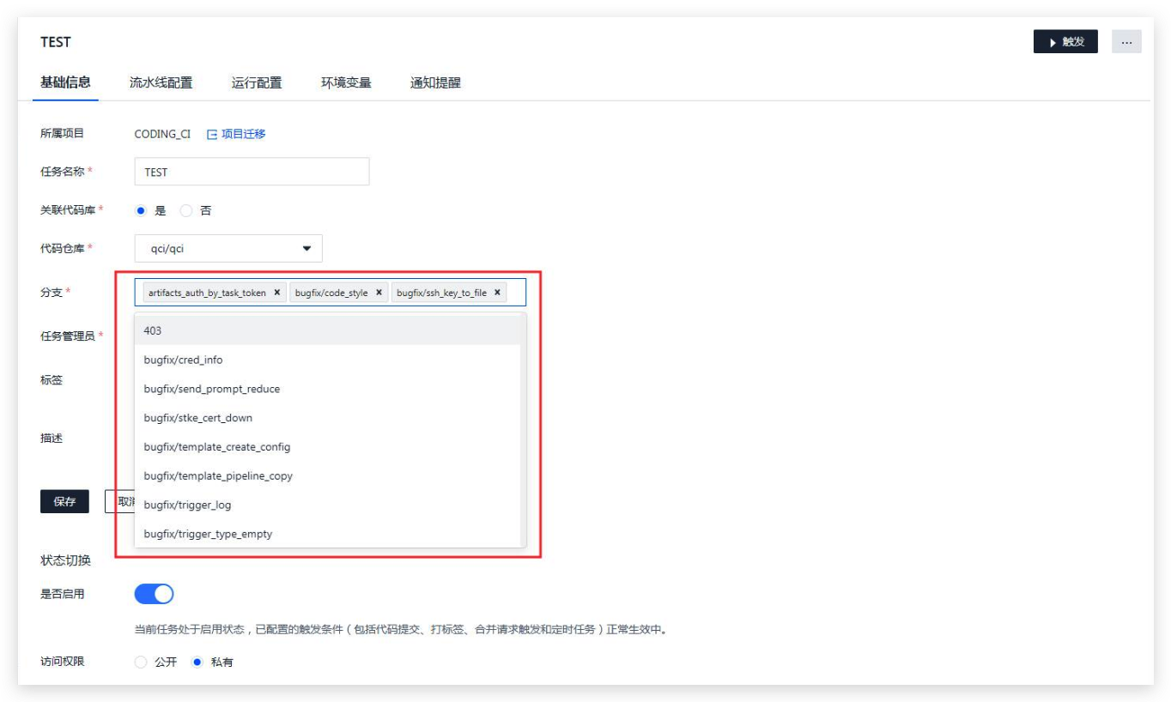Go to the 通知提醒 tab

tap(435, 82)
